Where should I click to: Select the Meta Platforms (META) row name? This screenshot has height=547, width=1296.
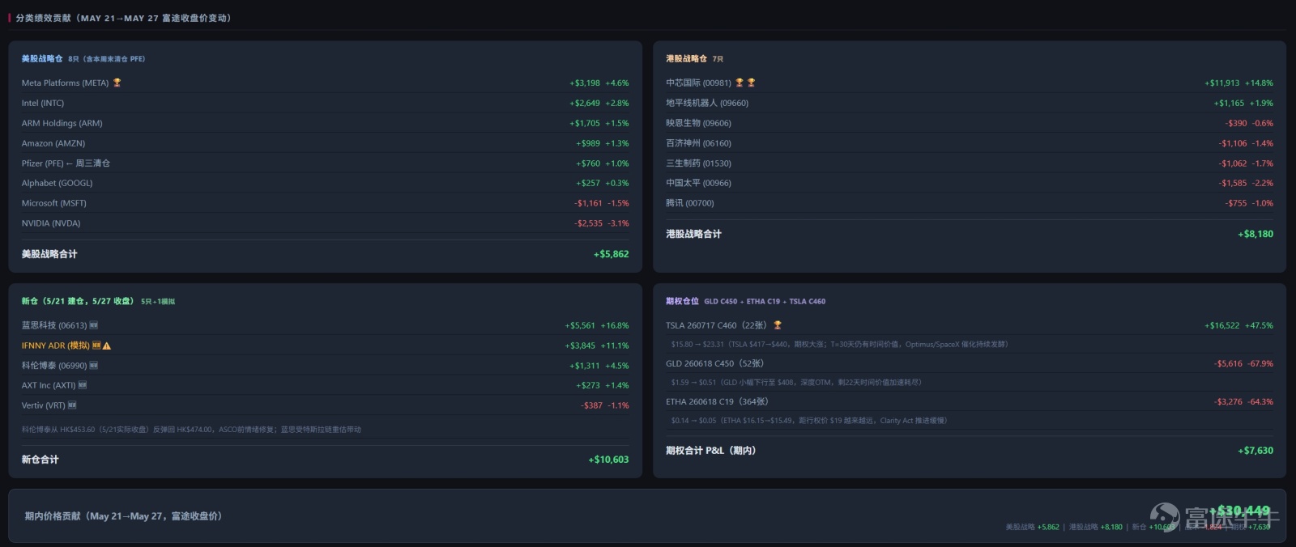[65, 83]
